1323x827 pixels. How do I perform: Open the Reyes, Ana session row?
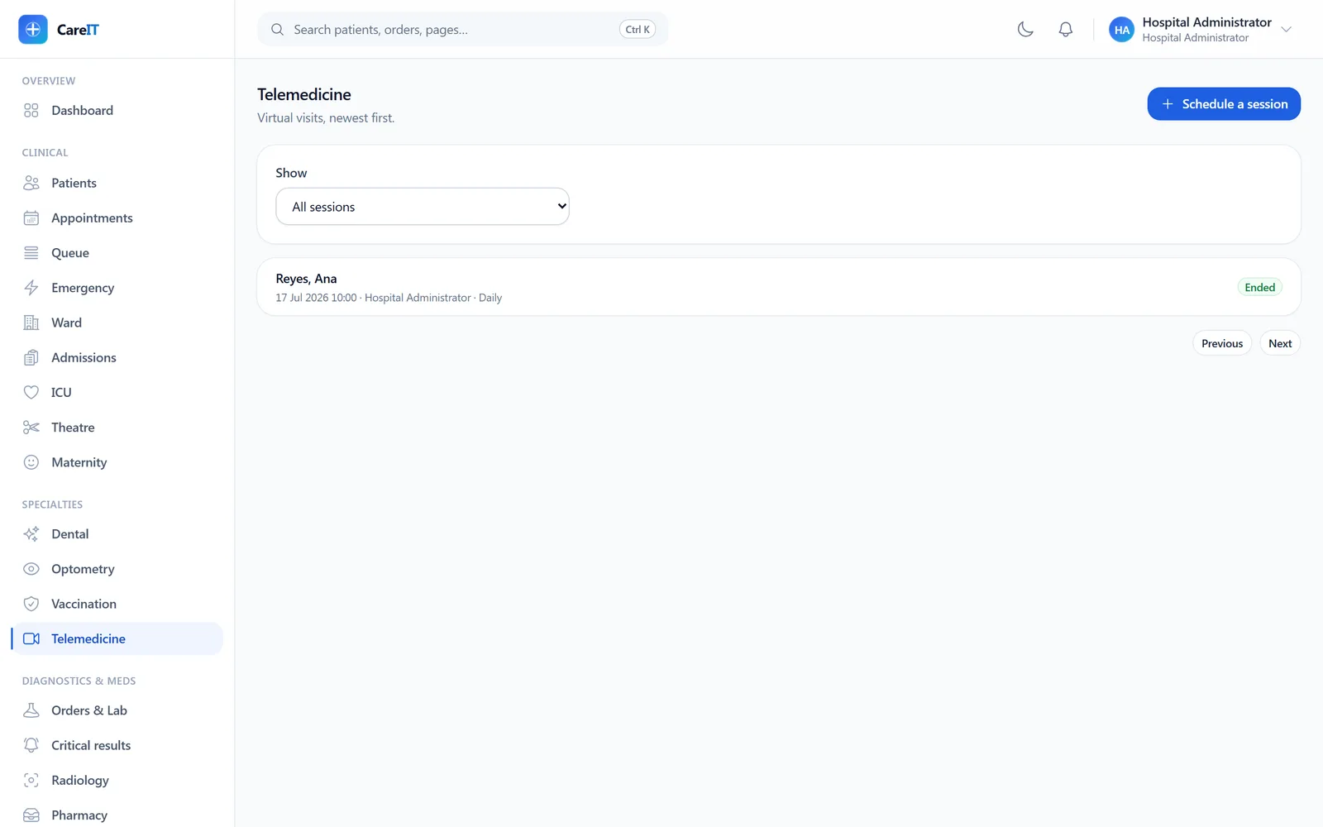click(779, 288)
